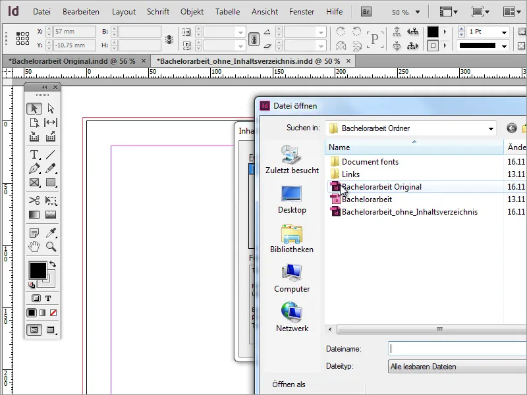Open the Ansicht menu
527x395 pixels.
pyautogui.click(x=265, y=12)
